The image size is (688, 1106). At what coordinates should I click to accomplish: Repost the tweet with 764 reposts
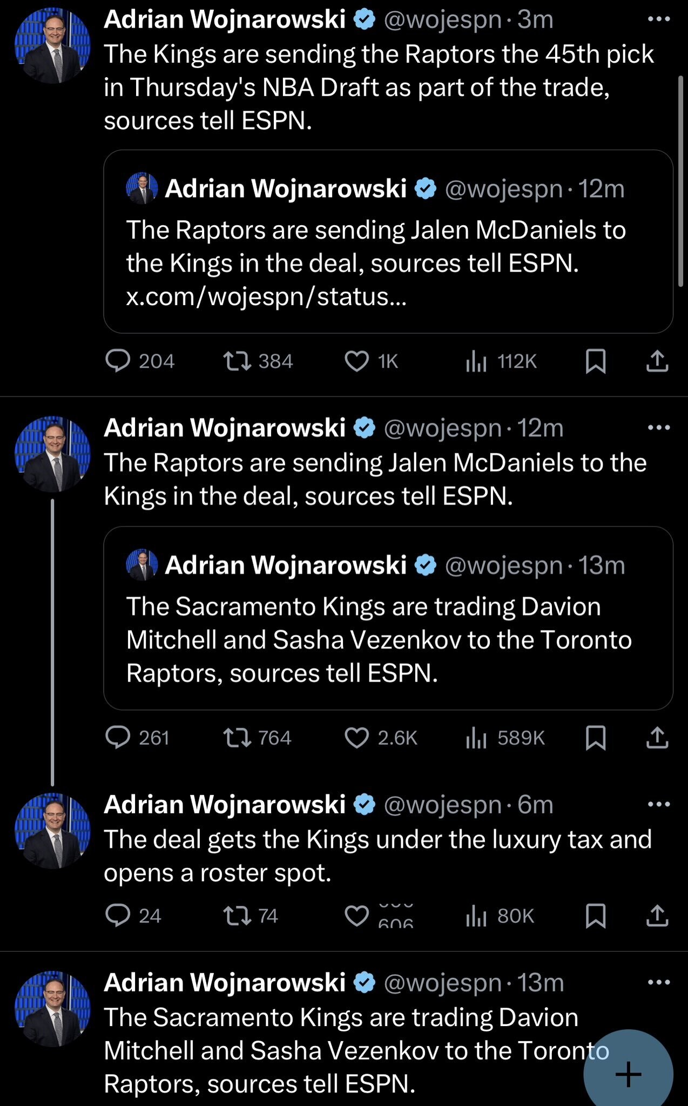[x=237, y=738]
